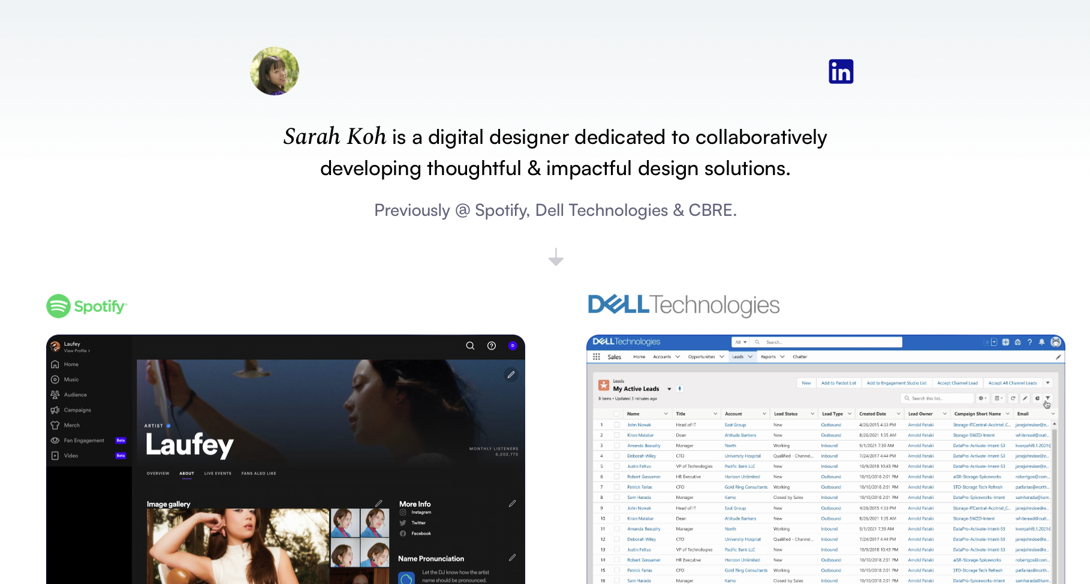Screen dimensions: 1090x584
Task: Expand the Lead Status column dropdown
Action: [812, 414]
